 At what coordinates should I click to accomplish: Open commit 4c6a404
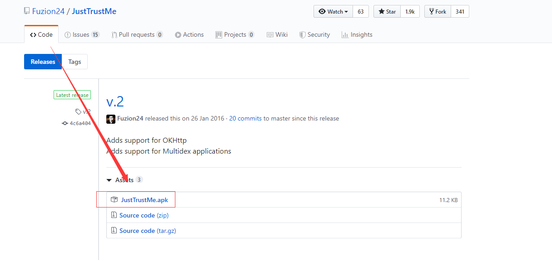80,123
